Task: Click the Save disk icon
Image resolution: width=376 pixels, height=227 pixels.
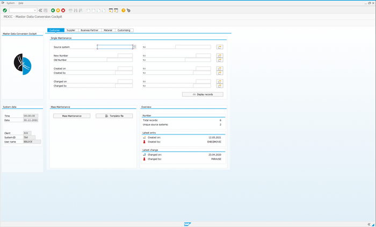Action: pos(46,10)
